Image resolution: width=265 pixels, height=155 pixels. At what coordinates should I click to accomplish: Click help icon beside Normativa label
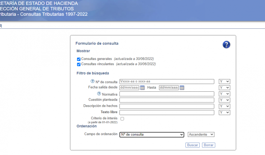[98, 94]
